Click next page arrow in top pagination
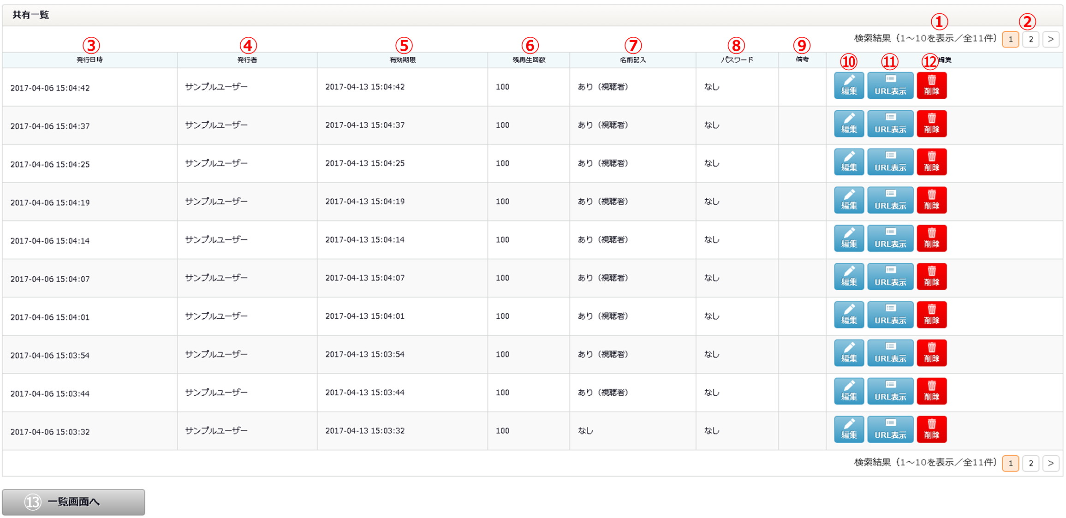The width and height of the screenshot is (1066, 518). click(x=1050, y=40)
